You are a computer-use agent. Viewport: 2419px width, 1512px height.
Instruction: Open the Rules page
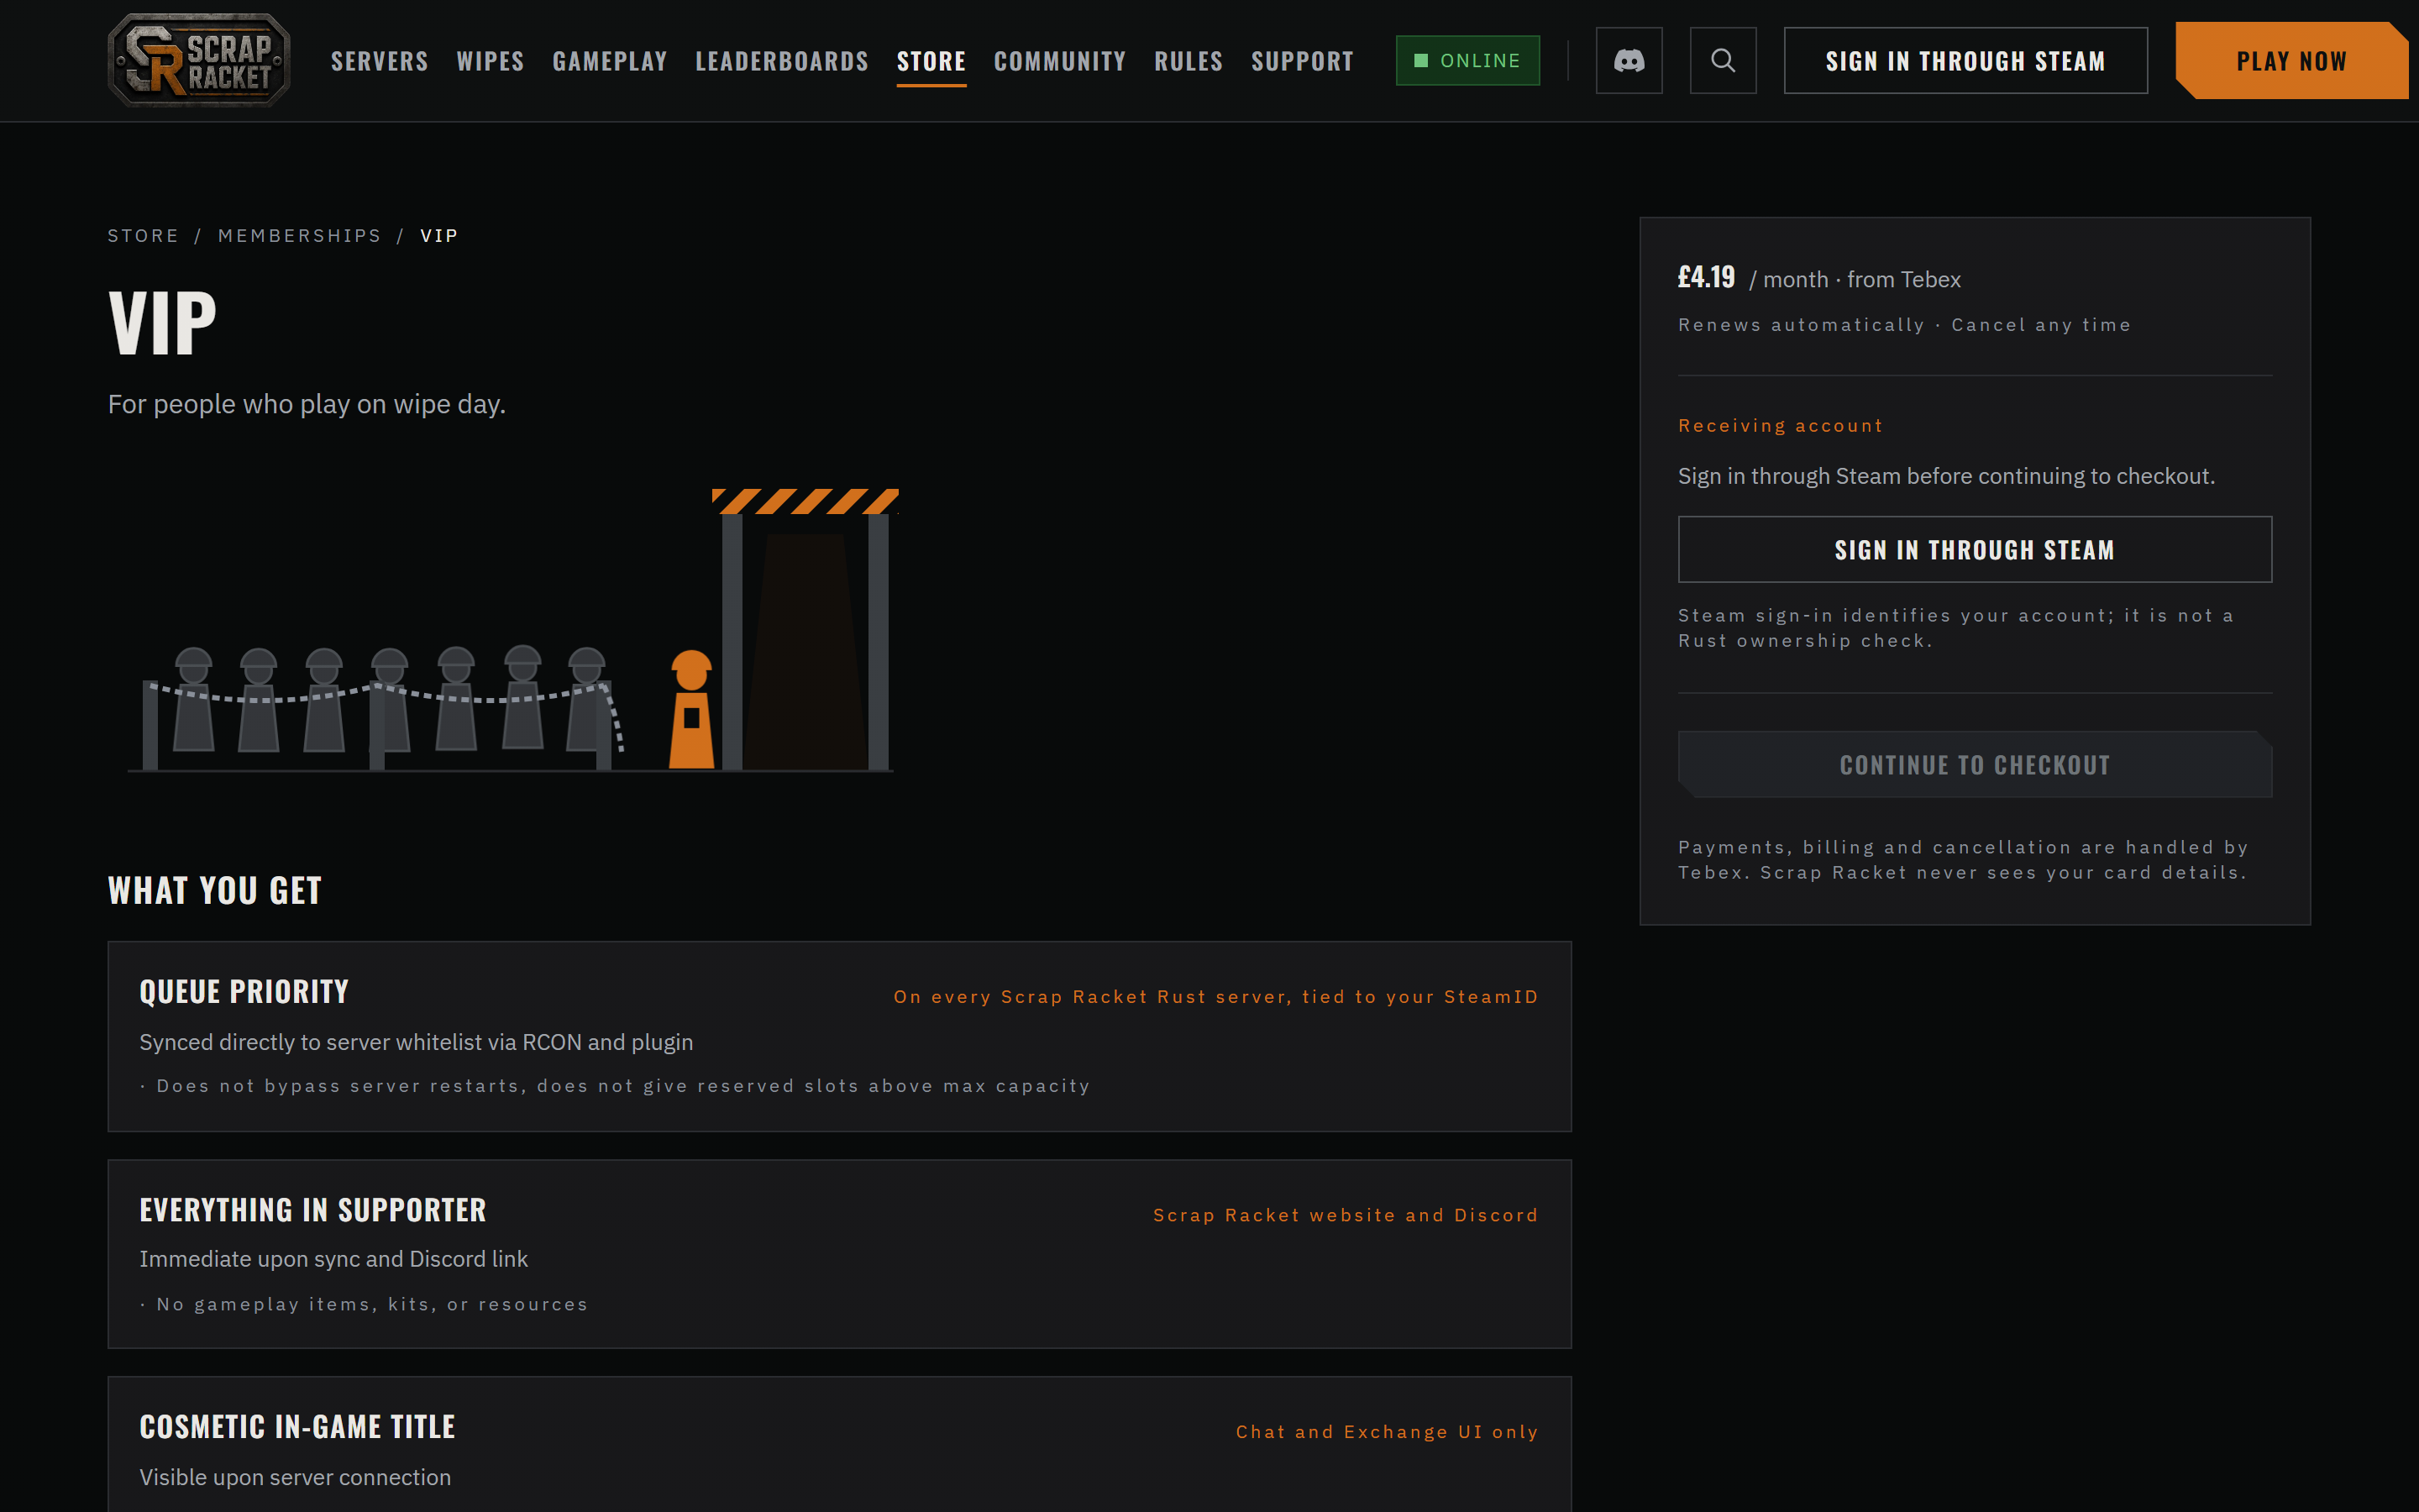(1189, 61)
